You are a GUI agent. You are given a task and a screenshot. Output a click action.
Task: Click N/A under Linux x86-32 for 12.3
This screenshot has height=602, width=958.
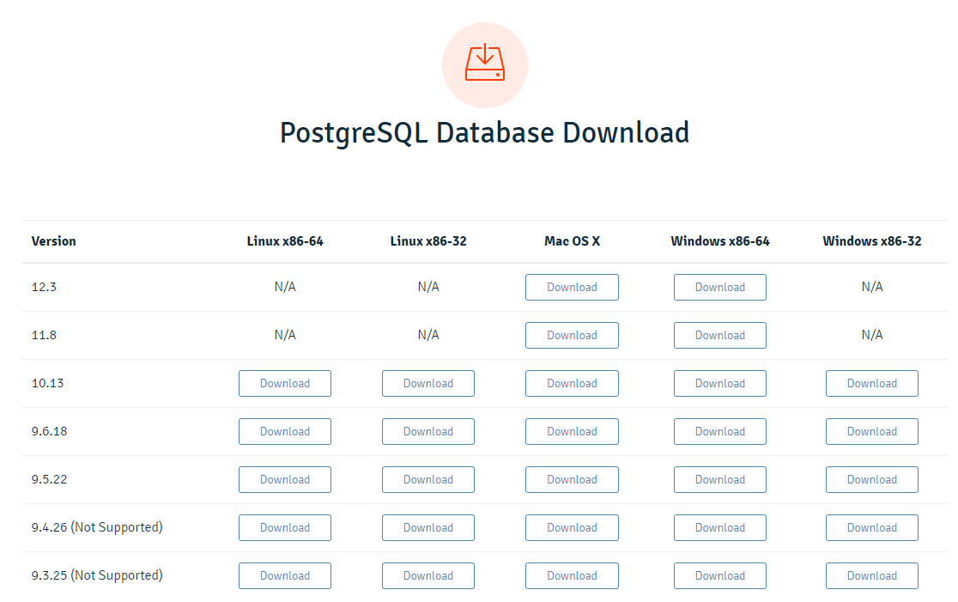428,287
